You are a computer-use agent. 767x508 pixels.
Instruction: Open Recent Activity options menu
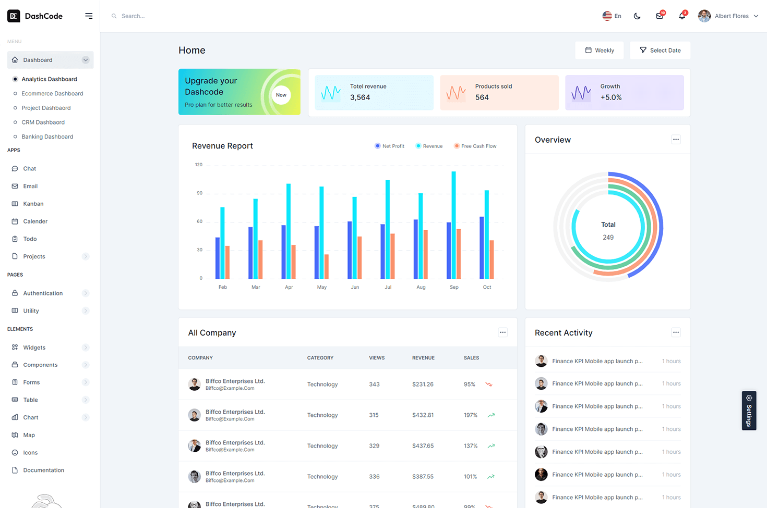pos(676,332)
